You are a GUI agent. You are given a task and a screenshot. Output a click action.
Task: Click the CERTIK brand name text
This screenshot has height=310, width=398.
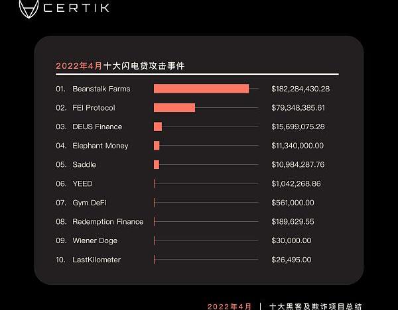point(77,8)
